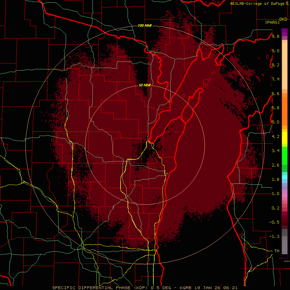Click the 50 NMI range ring label
290x290 pixels.
[x=145, y=85]
